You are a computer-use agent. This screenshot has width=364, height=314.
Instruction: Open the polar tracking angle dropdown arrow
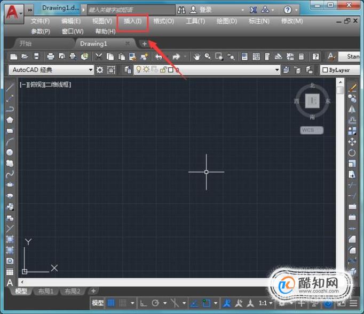point(165,303)
